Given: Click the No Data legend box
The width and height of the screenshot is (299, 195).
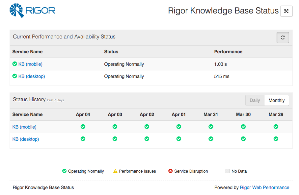Looking at the screenshot, I should coord(227,171).
